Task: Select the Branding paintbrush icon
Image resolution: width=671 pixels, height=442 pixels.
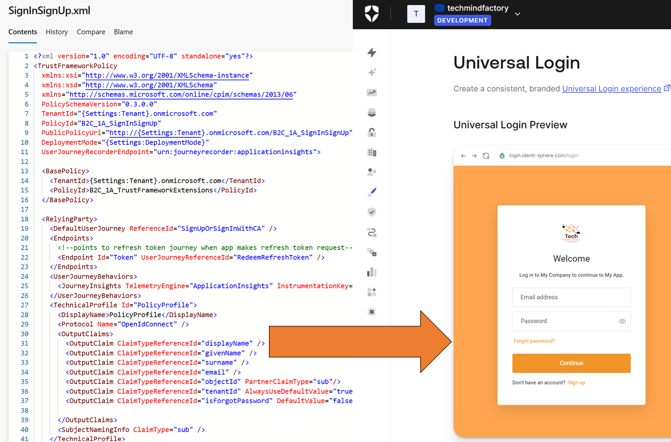Action: tap(372, 192)
